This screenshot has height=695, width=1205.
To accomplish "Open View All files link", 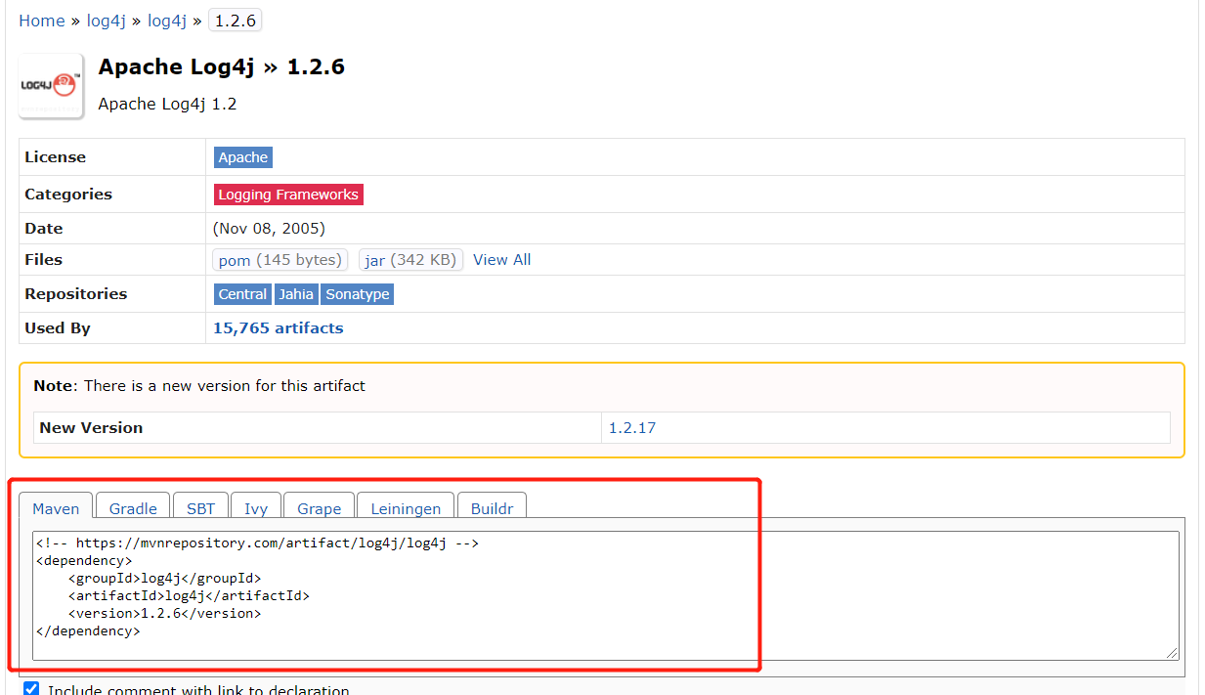I will [502, 260].
